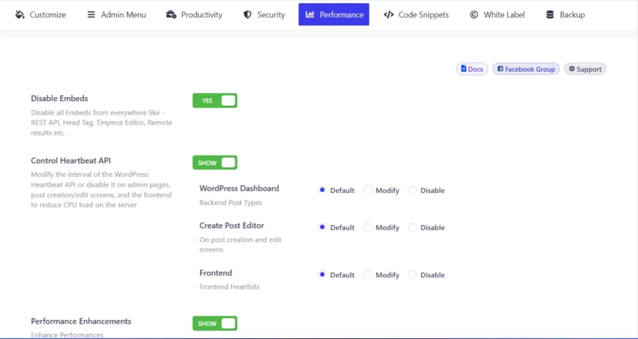Open the Backup tab

tap(566, 15)
